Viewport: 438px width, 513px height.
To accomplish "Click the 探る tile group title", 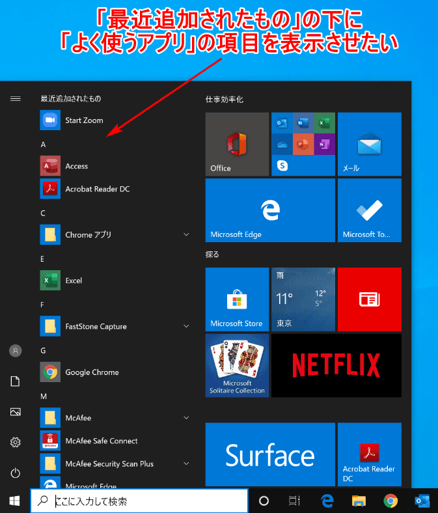I will point(212,255).
